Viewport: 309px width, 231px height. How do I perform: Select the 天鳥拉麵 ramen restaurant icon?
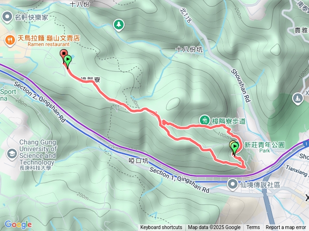10,40
